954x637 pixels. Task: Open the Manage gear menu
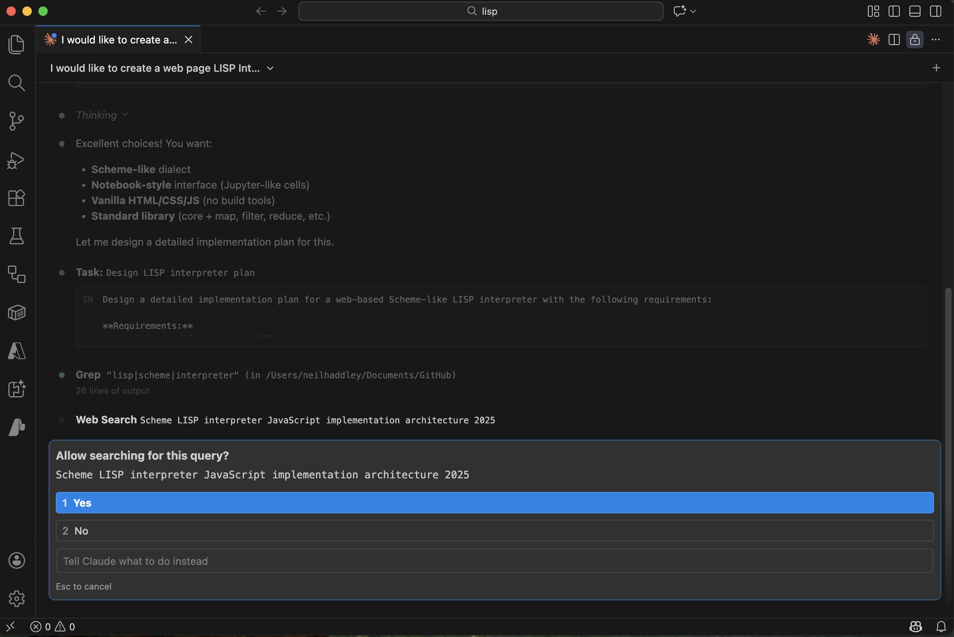tap(17, 598)
